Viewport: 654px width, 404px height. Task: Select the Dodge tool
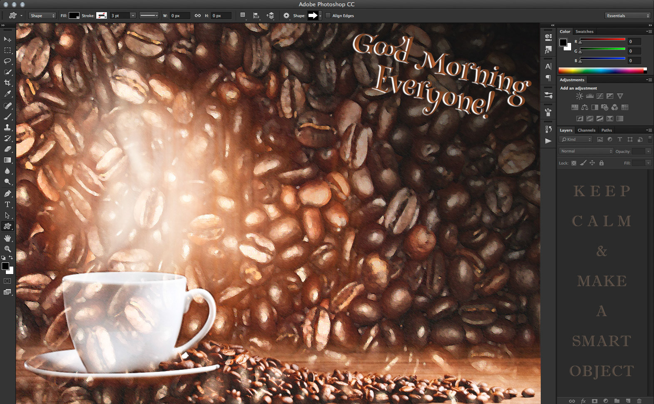pos(7,182)
